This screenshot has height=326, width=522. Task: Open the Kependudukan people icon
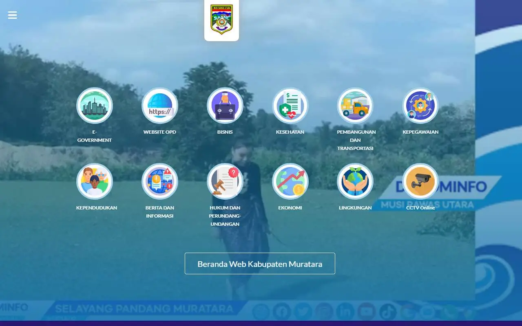coord(95,181)
